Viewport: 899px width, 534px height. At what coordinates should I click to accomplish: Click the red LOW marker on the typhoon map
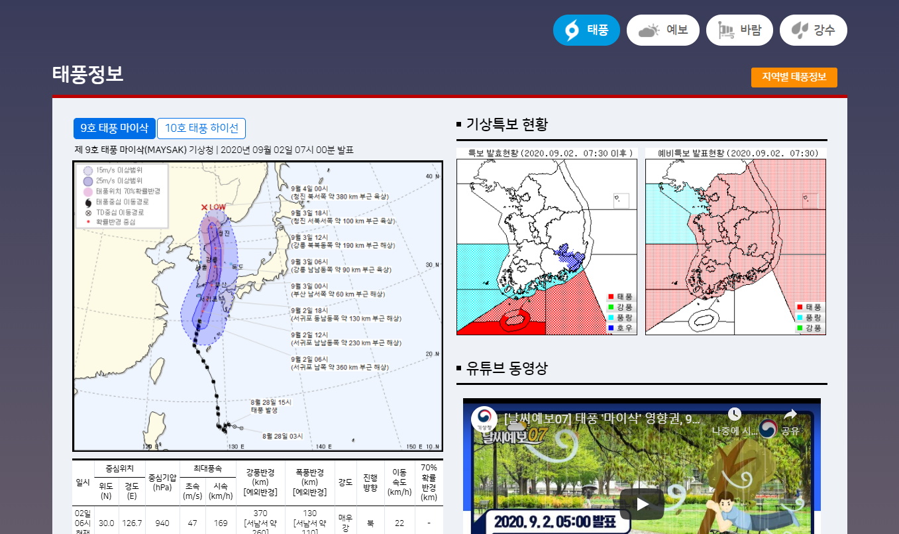coord(213,207)
